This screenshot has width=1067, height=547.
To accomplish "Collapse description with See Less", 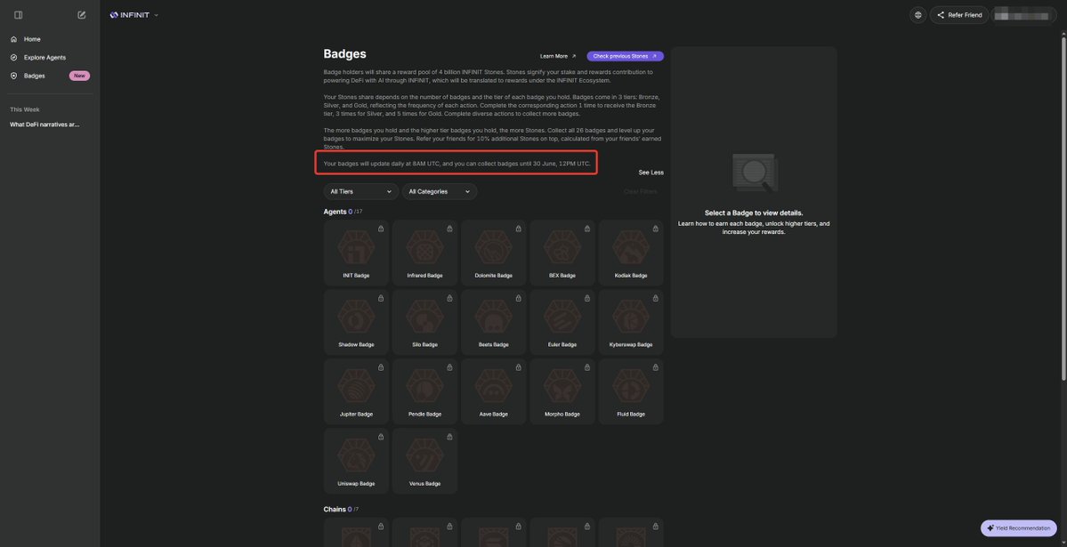I will (x=651, y=173).
